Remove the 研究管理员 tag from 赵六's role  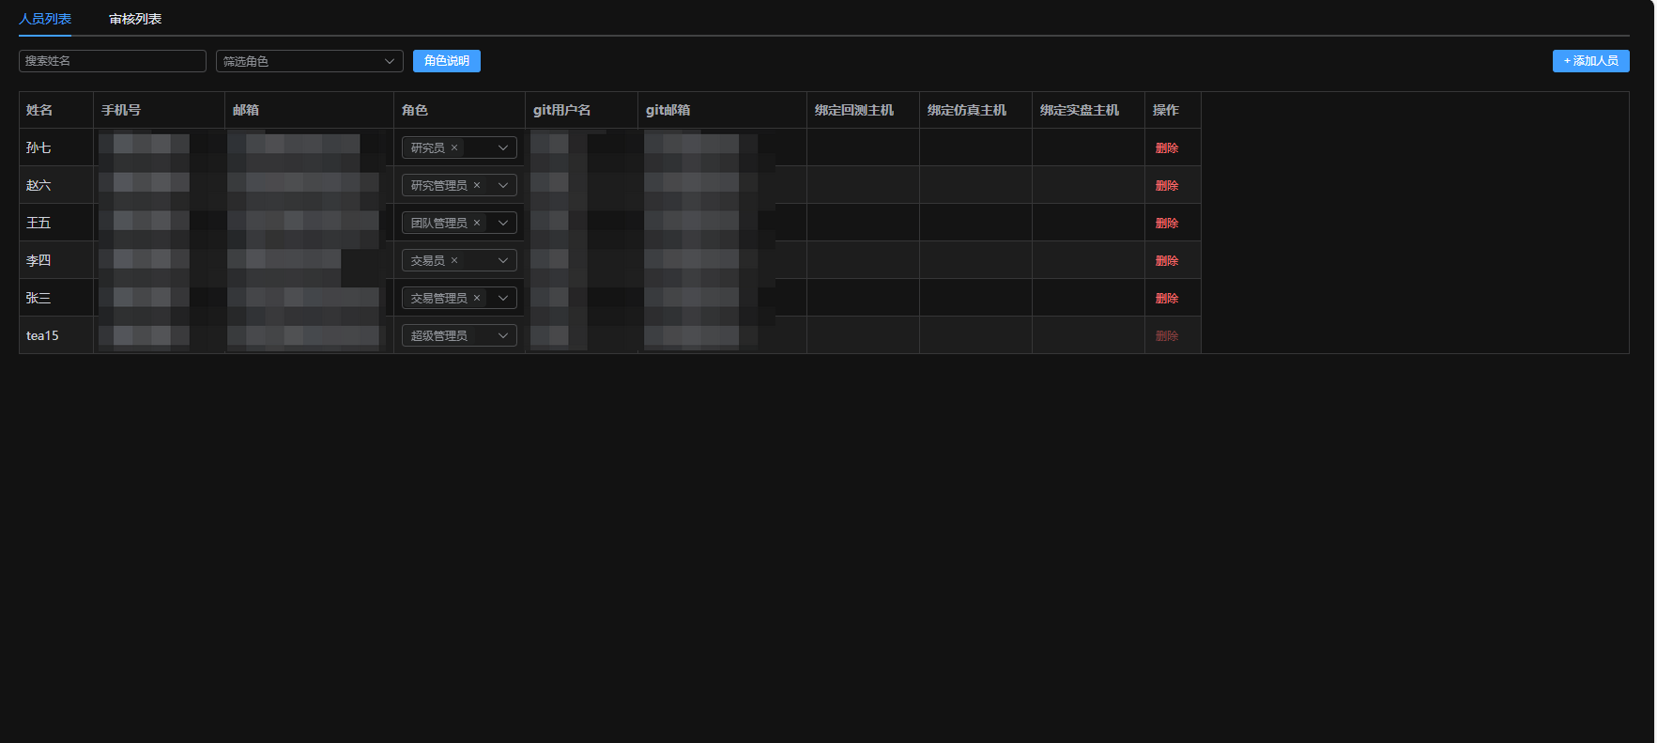(477, 185)
